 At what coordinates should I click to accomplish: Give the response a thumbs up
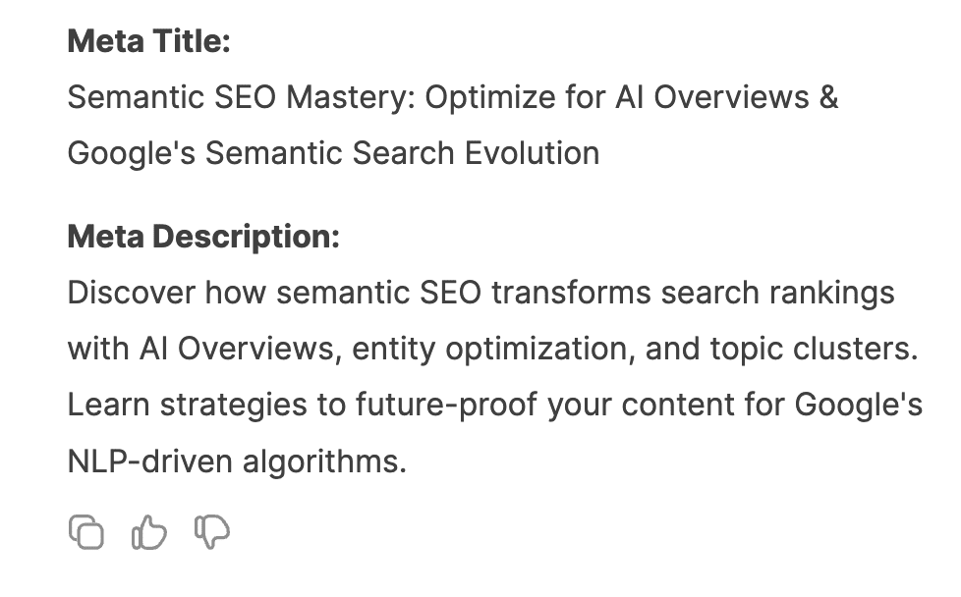(x=149, y=532)
